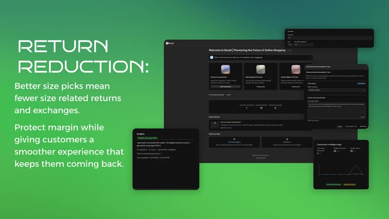Click the 'Quick tutorials' section heading
The height and width of the screenshot is (219, 389).
click(214, 117)
